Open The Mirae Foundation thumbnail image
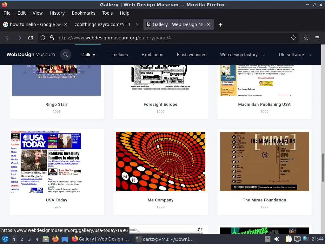The image size is (325, 244). pos(264,161)
